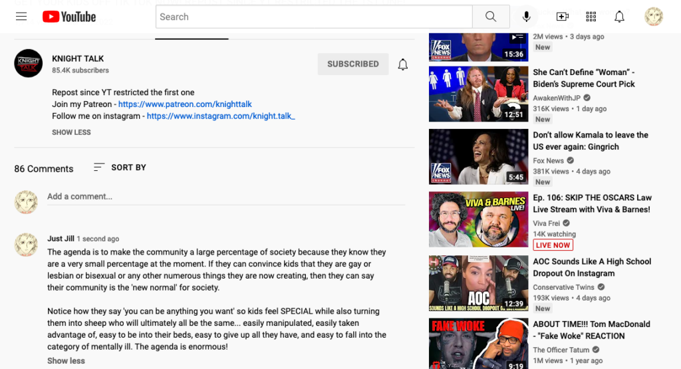Click Conservative Twins channel name
The height and width of the screenshot is (369, 681).
pyautogui.click(x=563, y=287)
